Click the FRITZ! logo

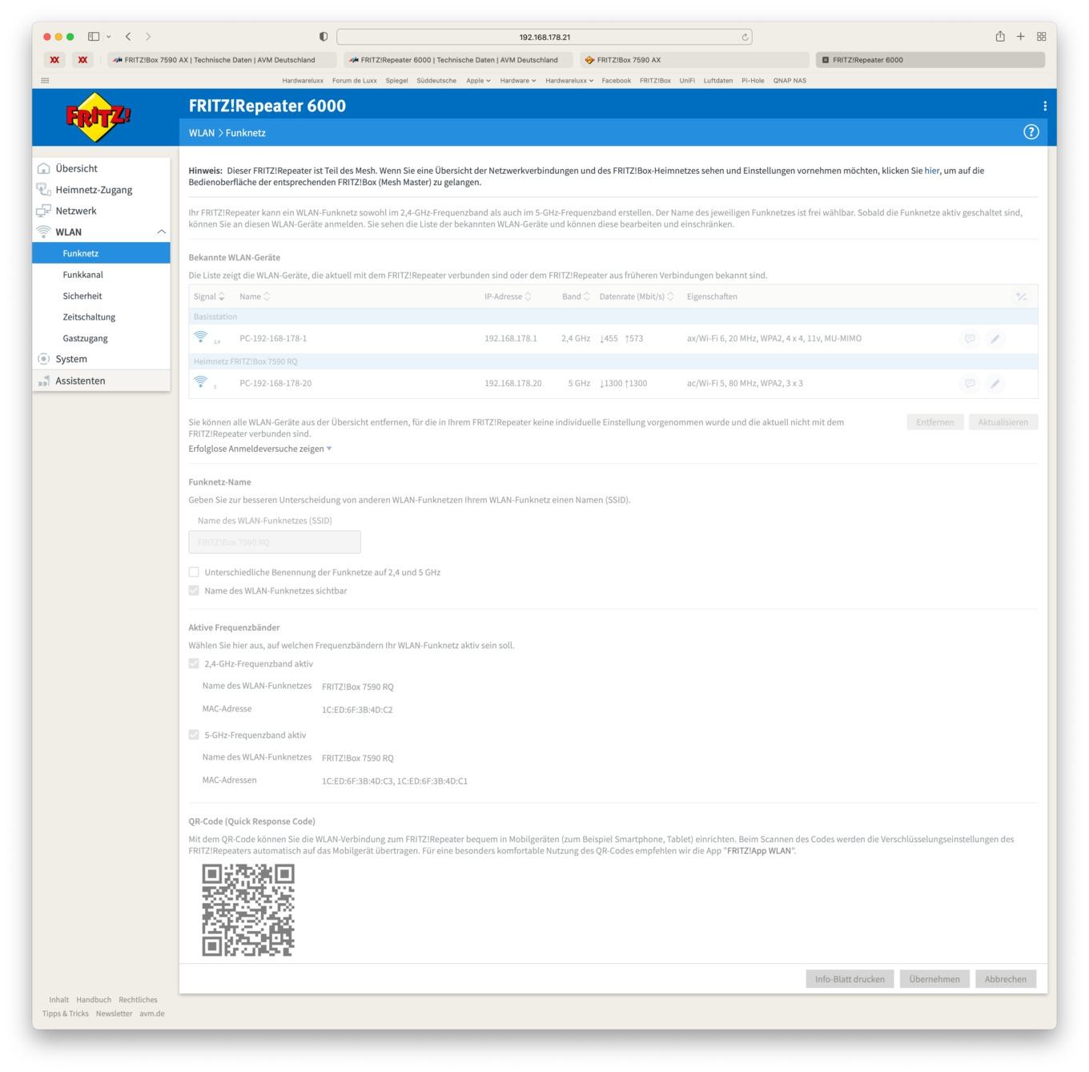[x=98, y=118]
